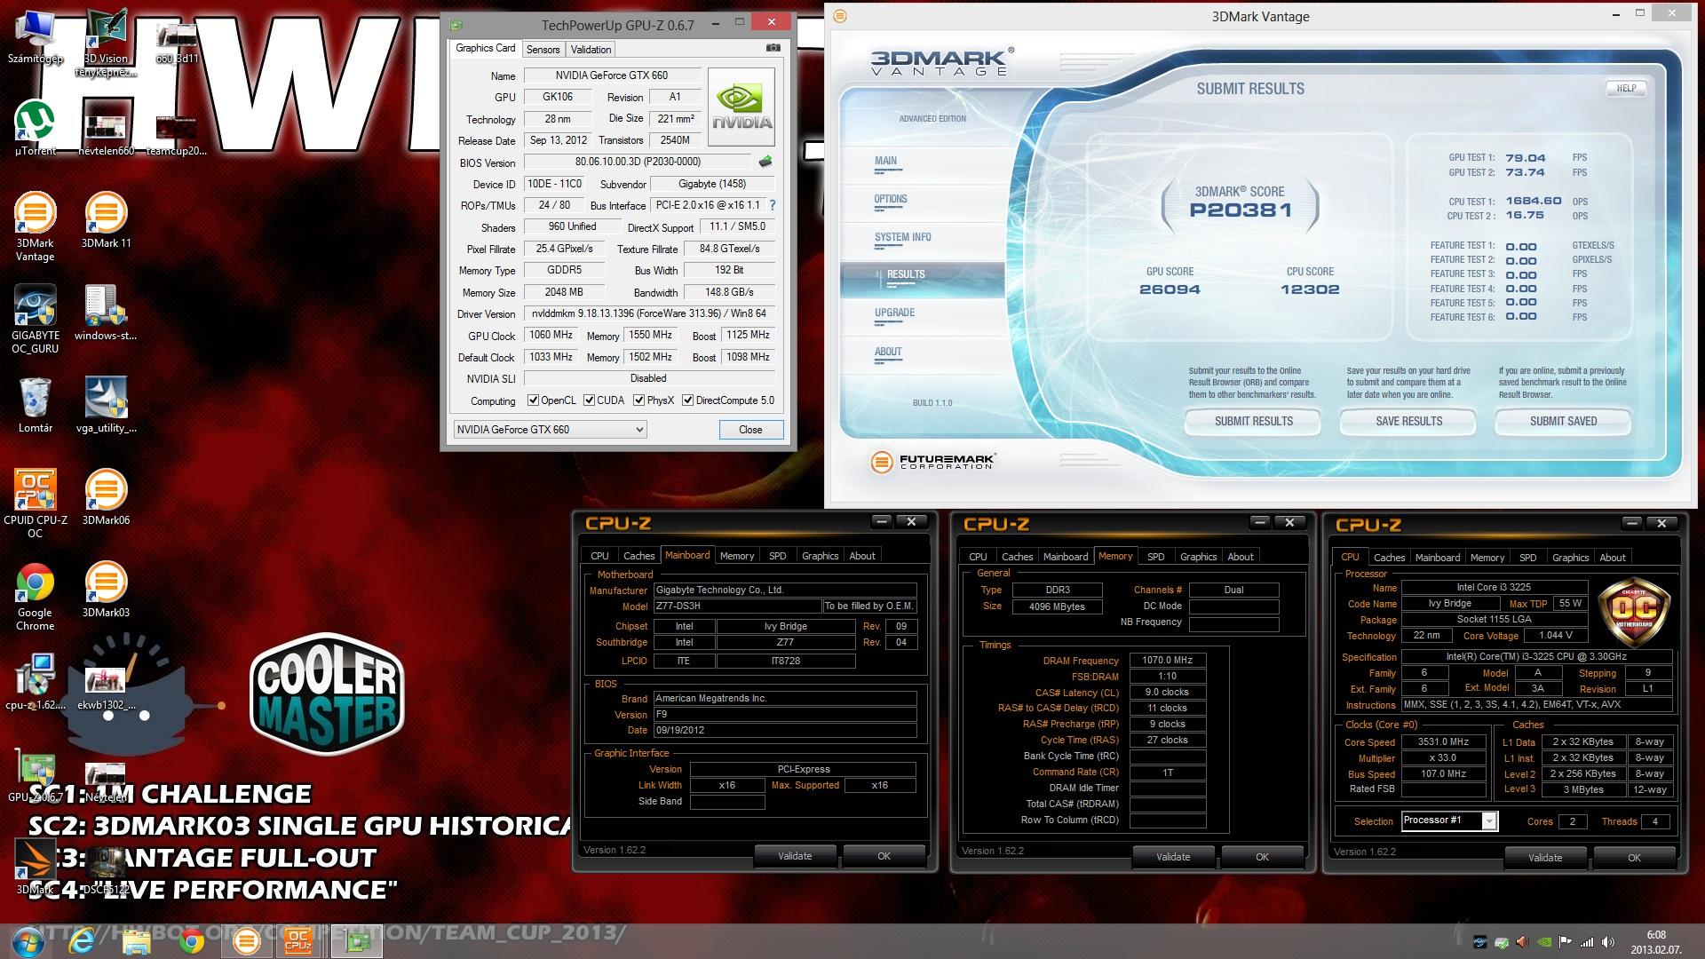Open Számítógép desktop icon
1705x959 pixels.
pos(35,37)
